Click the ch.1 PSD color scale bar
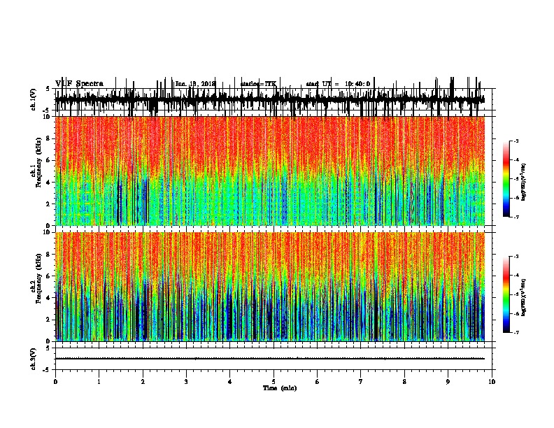The width and height of the screenshot is (554, 428). pos(506,179)
